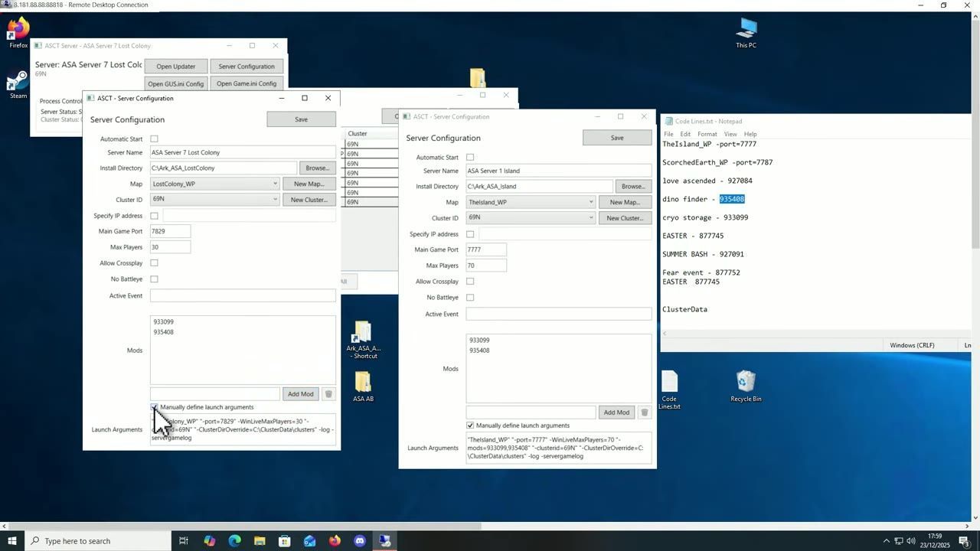This screenshot has width=980, height=551.
Task: Delete selected mod in Server 1 Island window
Action: 645,412
